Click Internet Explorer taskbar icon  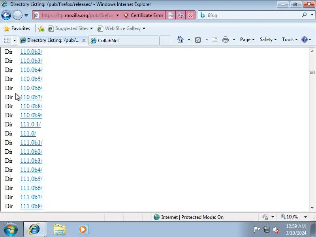34,229
